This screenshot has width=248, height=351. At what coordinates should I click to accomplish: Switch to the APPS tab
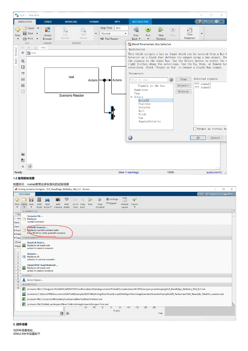click(117, 22)
